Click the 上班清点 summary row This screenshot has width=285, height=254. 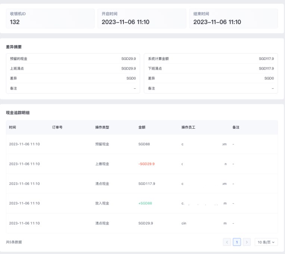73,69
